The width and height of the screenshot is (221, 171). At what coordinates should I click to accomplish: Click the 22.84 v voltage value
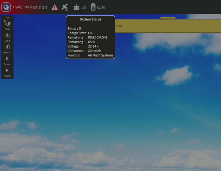(93, 46)
